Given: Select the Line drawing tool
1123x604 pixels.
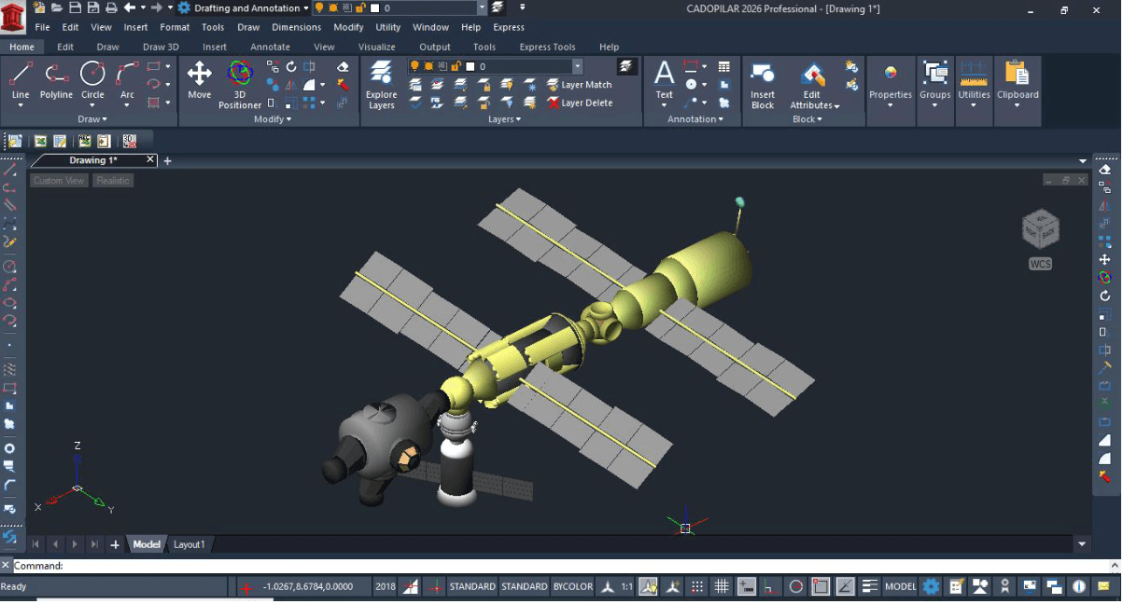Looking at the screenshot, I should [21, 80].
